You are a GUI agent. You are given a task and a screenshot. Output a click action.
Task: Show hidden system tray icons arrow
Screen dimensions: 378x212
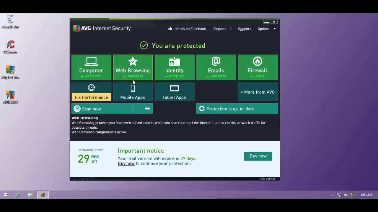click(332, 195)
